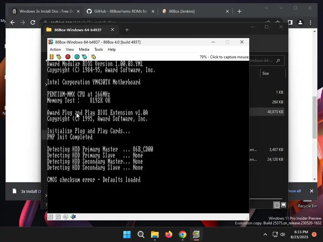The width and height of the screenshot is (323, 242).
Task: Open the View menu in 86Box
Action: [70, 49]
